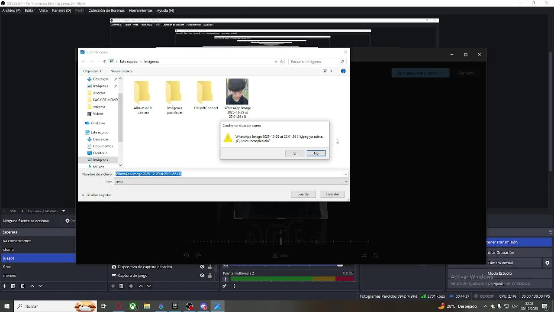Screen dimensions: 554x312
Task: Open File Explorer from the taskbar
Action: click(x=147, y=306)
